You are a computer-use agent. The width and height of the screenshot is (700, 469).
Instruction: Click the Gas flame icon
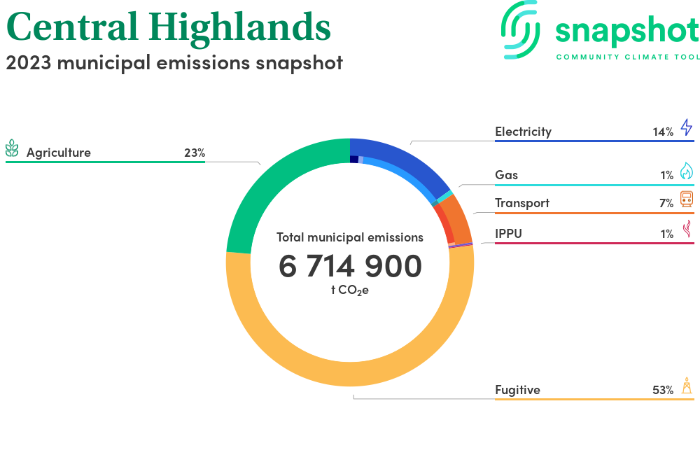click(686, 171)
